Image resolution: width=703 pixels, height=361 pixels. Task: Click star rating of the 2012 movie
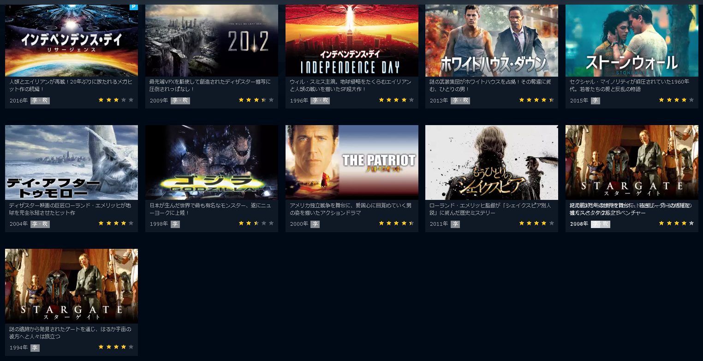pos(256,100)
